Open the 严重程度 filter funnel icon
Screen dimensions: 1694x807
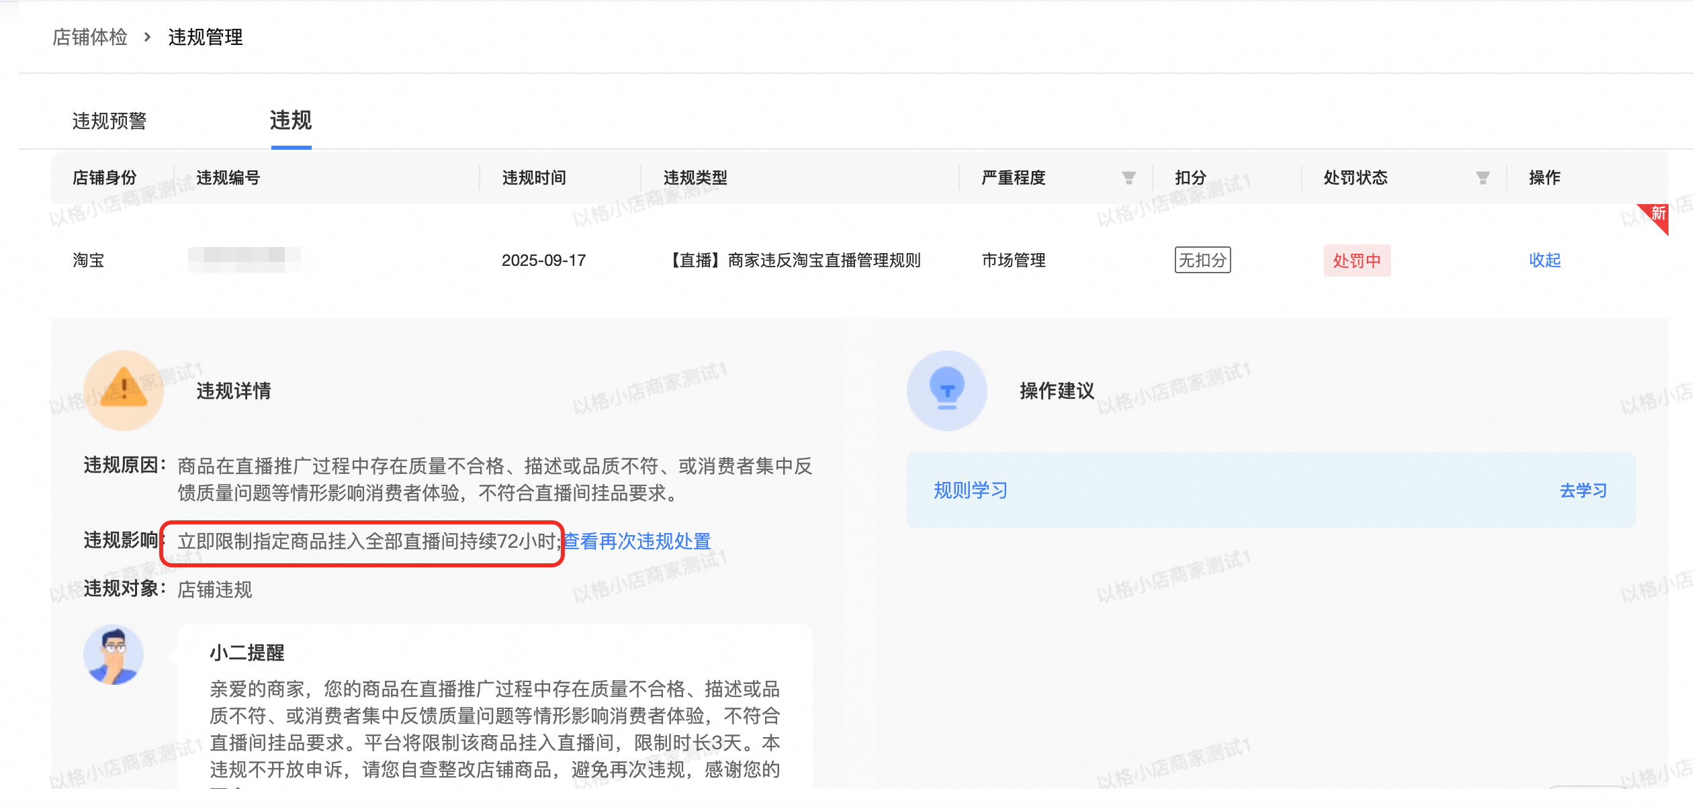tap(1128, 178)
